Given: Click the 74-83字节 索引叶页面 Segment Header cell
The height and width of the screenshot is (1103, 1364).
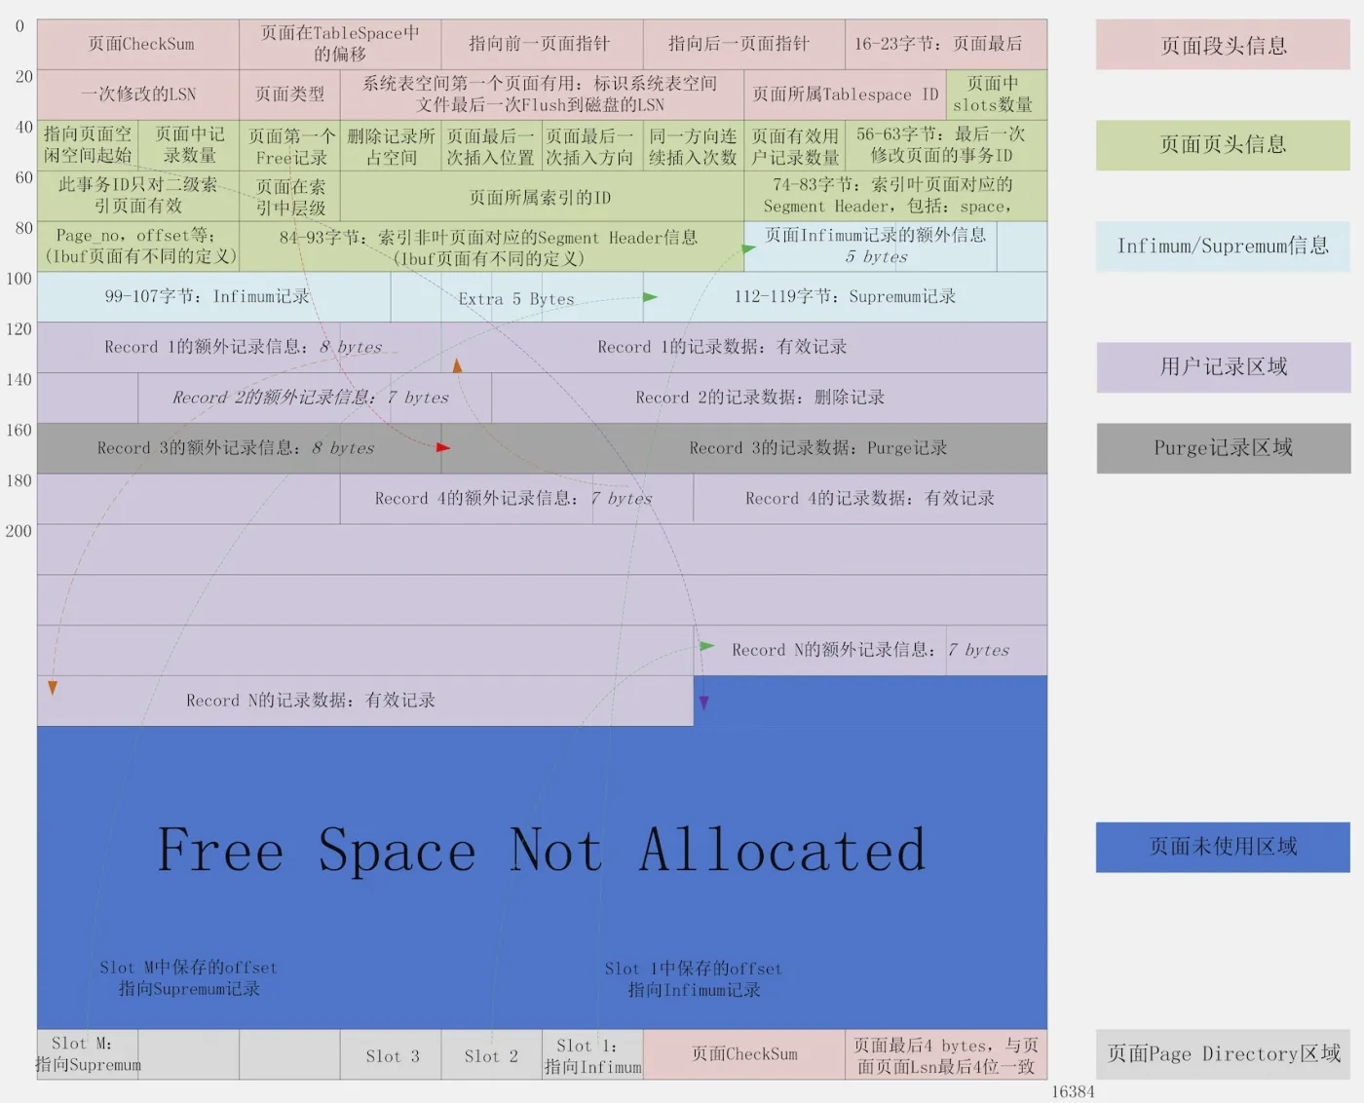Looking at the screenshot, I should tap(895, 196).
